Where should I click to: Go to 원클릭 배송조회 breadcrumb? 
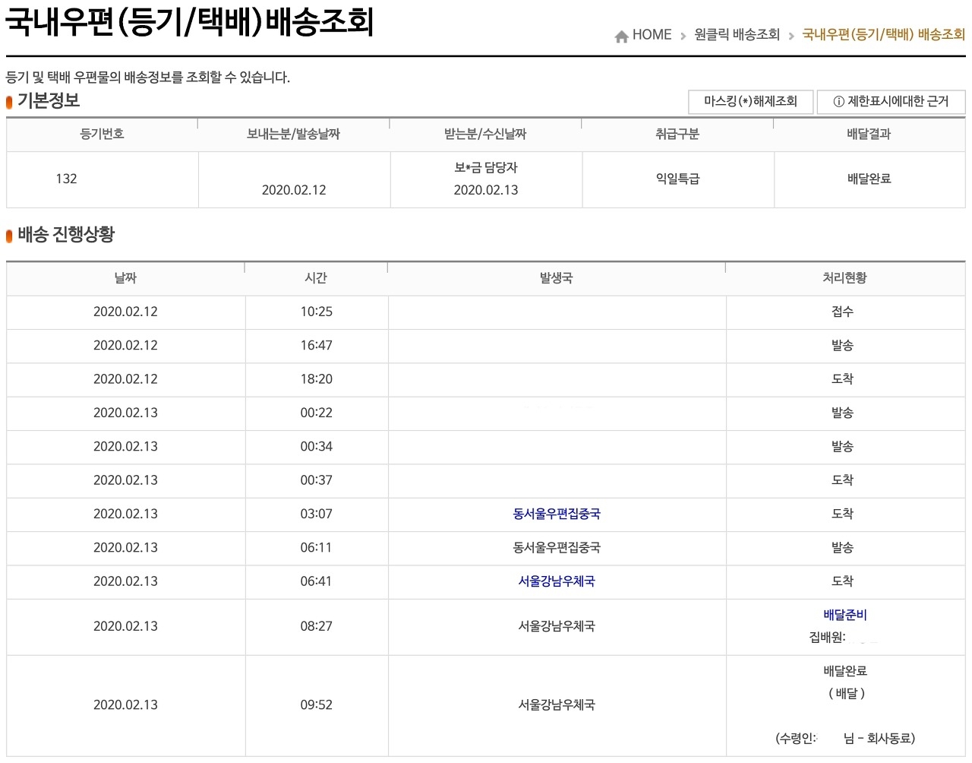pos(737,35)
